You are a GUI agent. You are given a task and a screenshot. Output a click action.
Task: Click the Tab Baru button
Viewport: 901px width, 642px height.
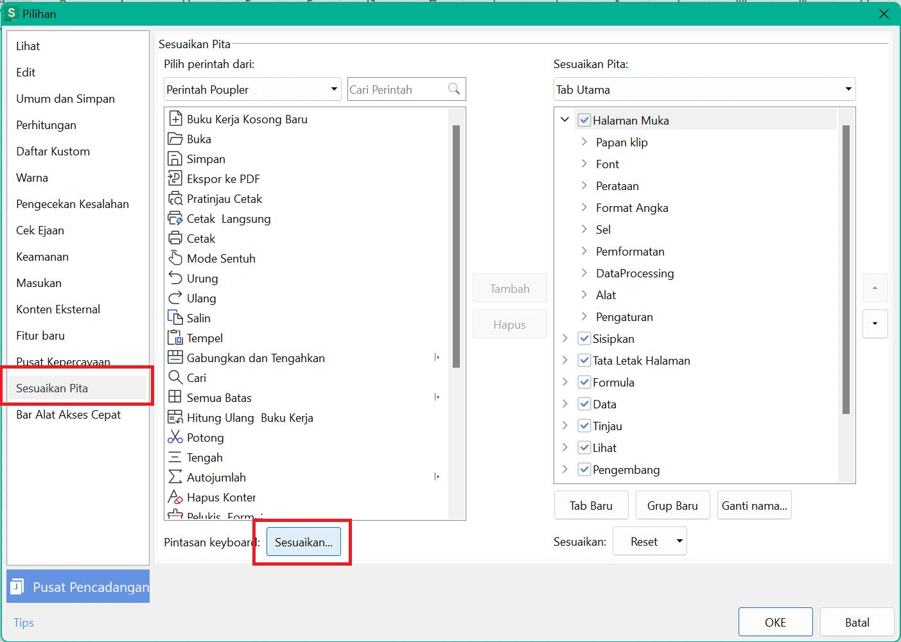pos(591,505)
